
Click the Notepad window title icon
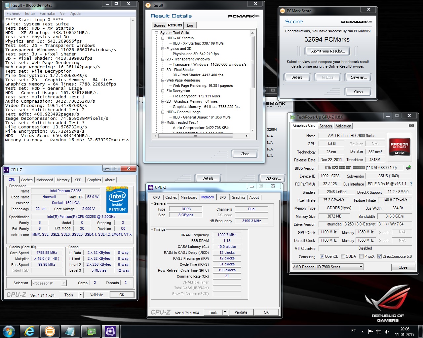(x=7, y=5)
